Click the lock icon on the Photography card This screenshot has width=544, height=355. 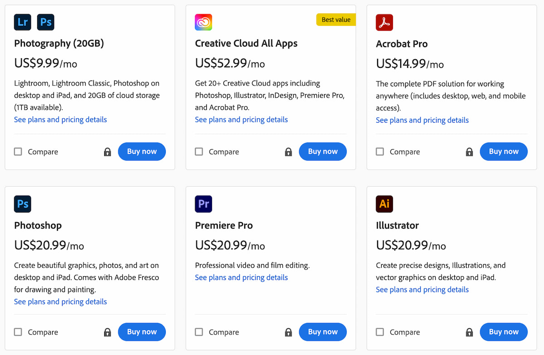107,151
